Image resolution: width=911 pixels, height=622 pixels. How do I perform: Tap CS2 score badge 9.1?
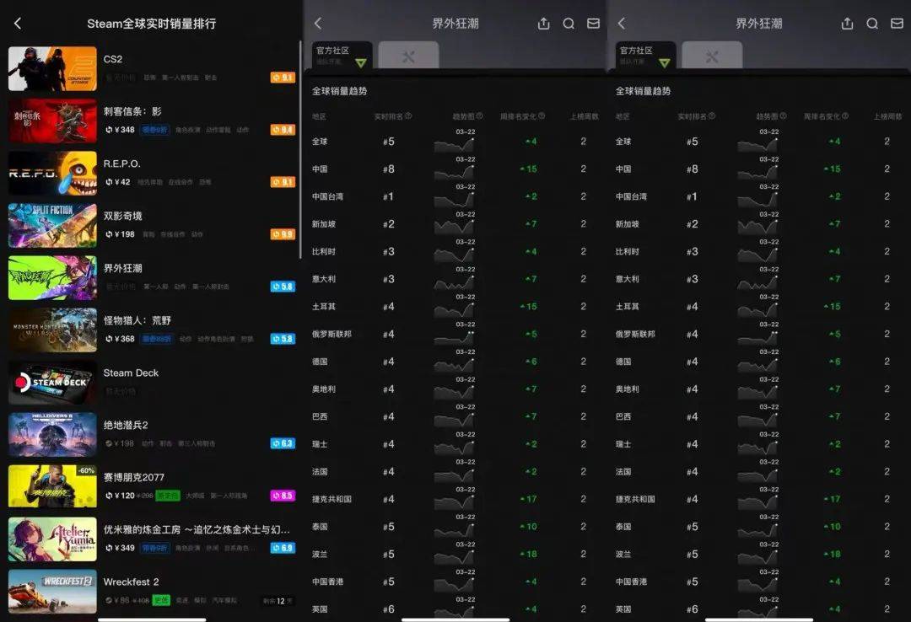283,78
